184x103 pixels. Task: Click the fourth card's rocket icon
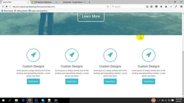pos(149,55)
